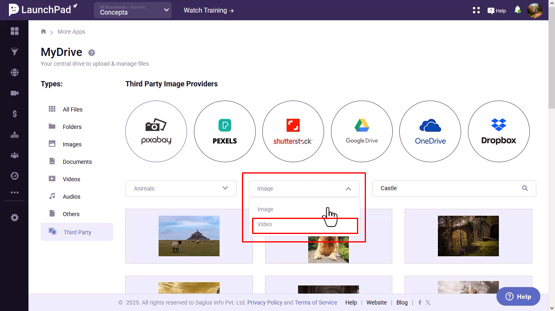
Task: Select Third Party type
Action: click(77, 232)
